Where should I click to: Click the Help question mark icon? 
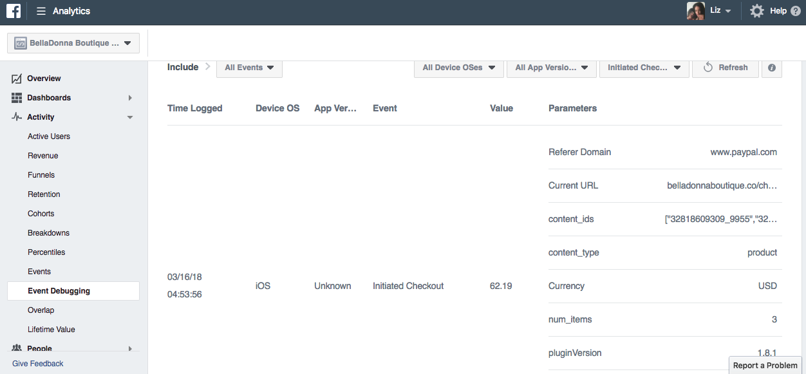[796, 11]
